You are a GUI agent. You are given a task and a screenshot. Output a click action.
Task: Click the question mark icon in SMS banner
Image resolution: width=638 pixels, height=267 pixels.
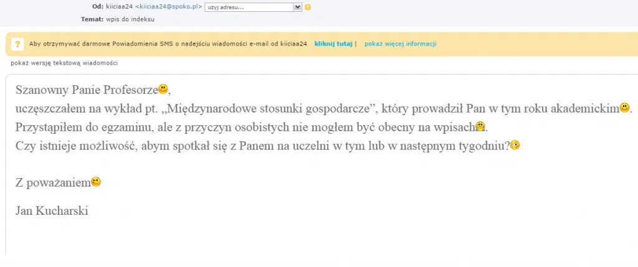17,44
